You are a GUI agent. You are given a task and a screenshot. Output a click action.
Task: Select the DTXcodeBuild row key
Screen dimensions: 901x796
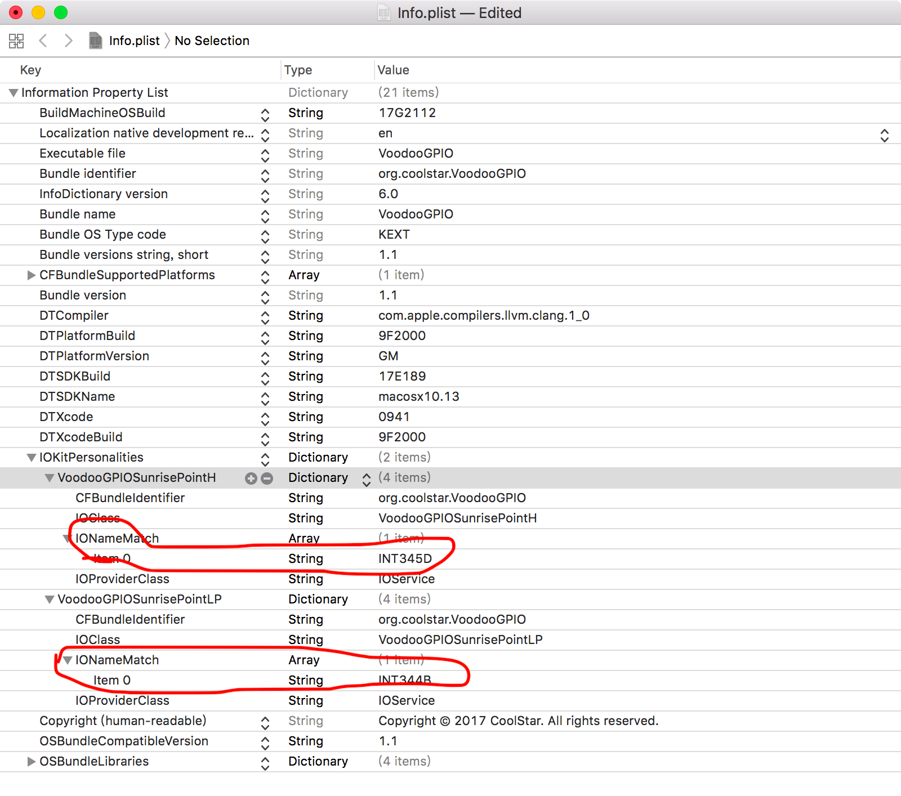pos(81,437)
